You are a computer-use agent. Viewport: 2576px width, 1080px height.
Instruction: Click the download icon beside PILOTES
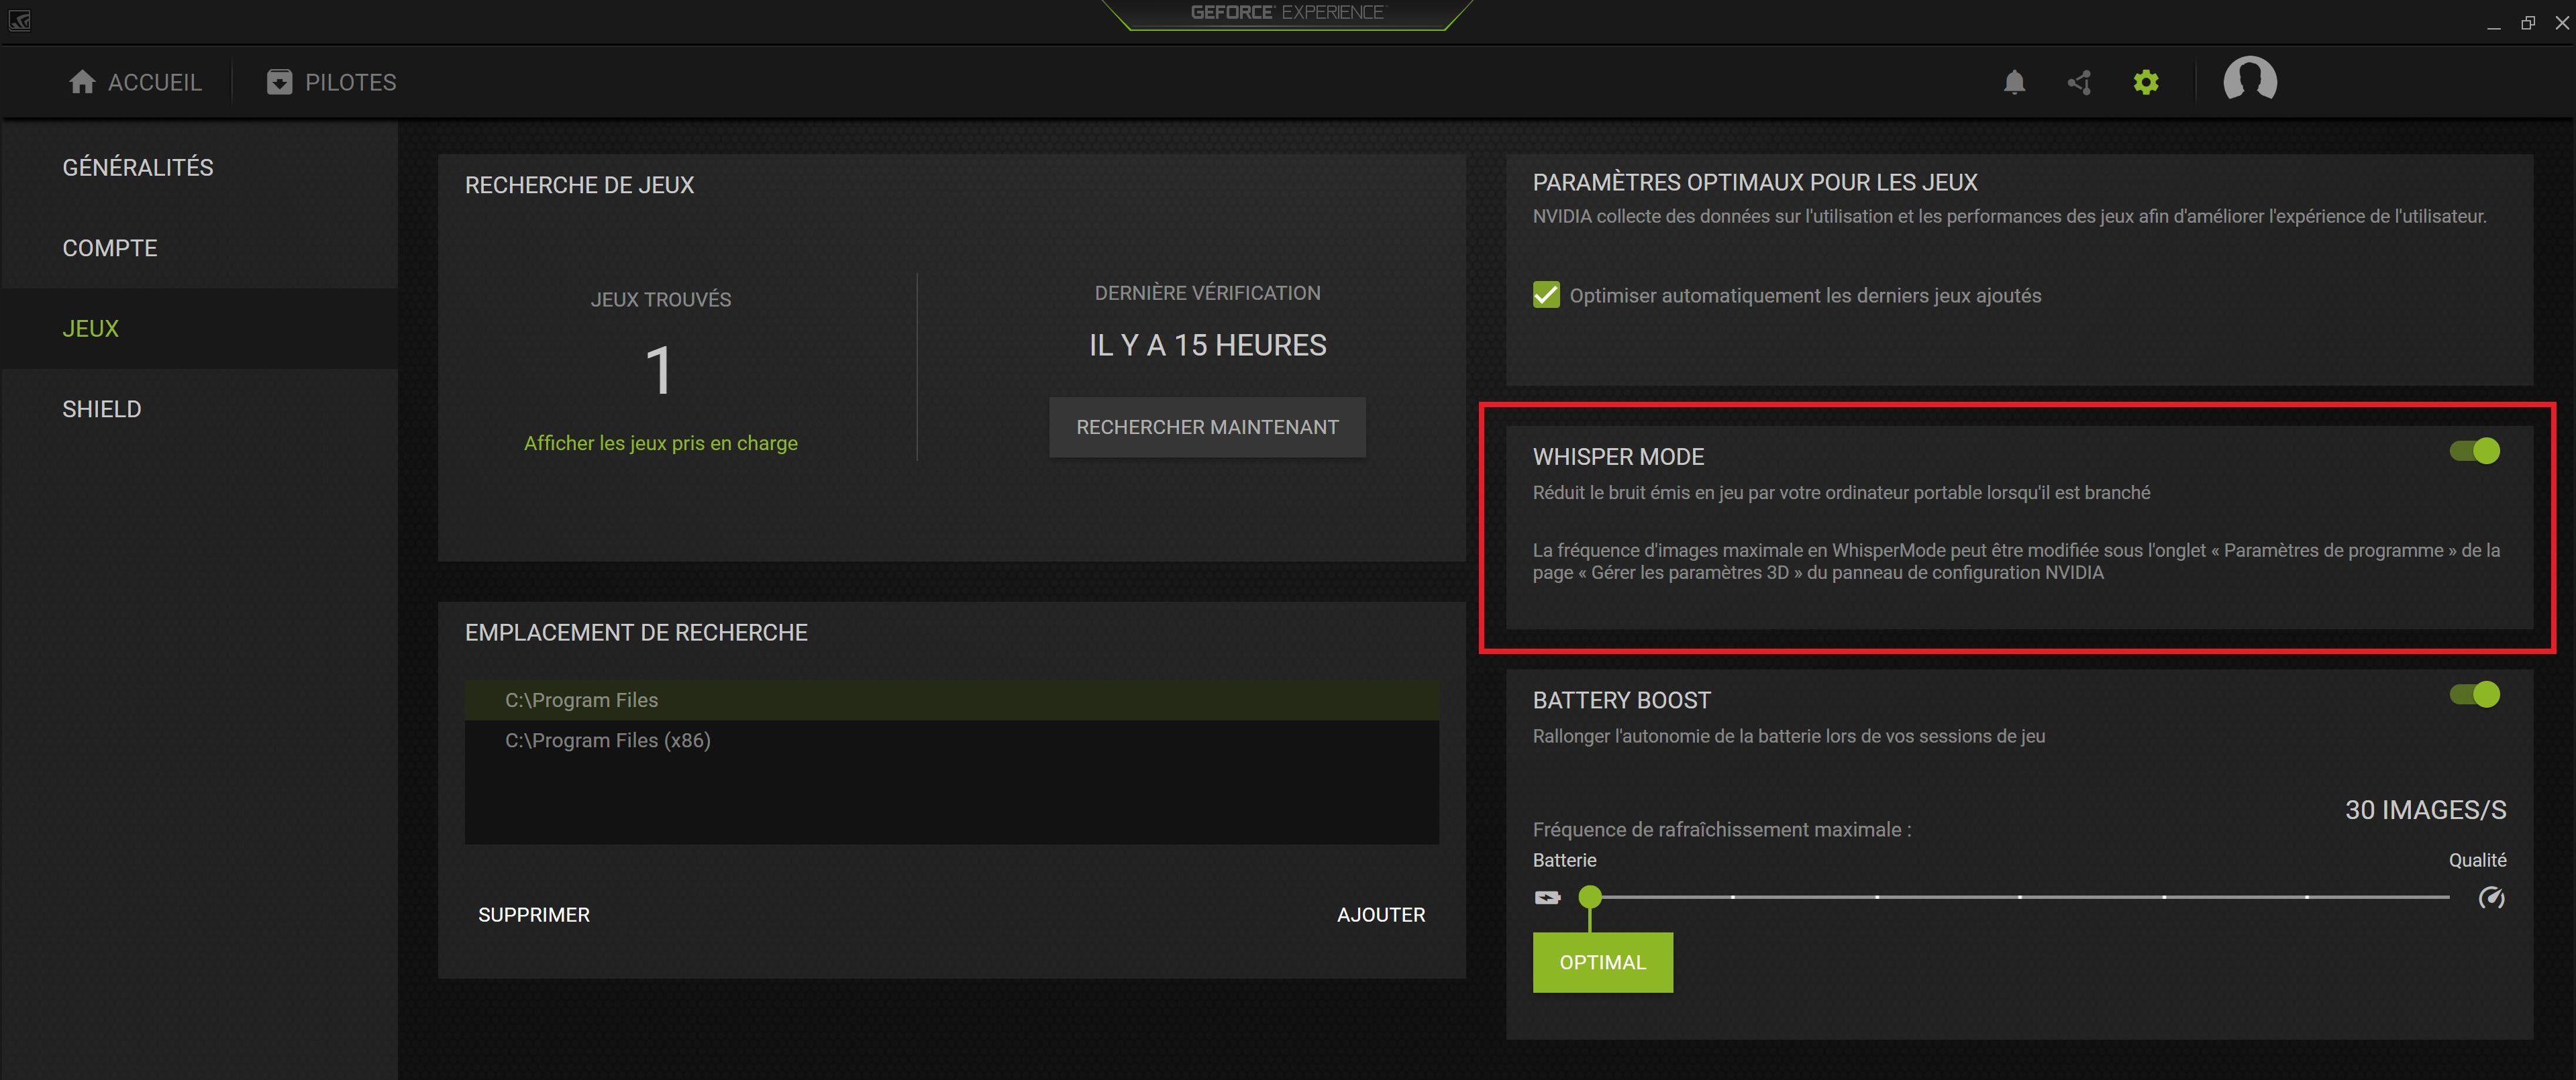pos(279,82)
